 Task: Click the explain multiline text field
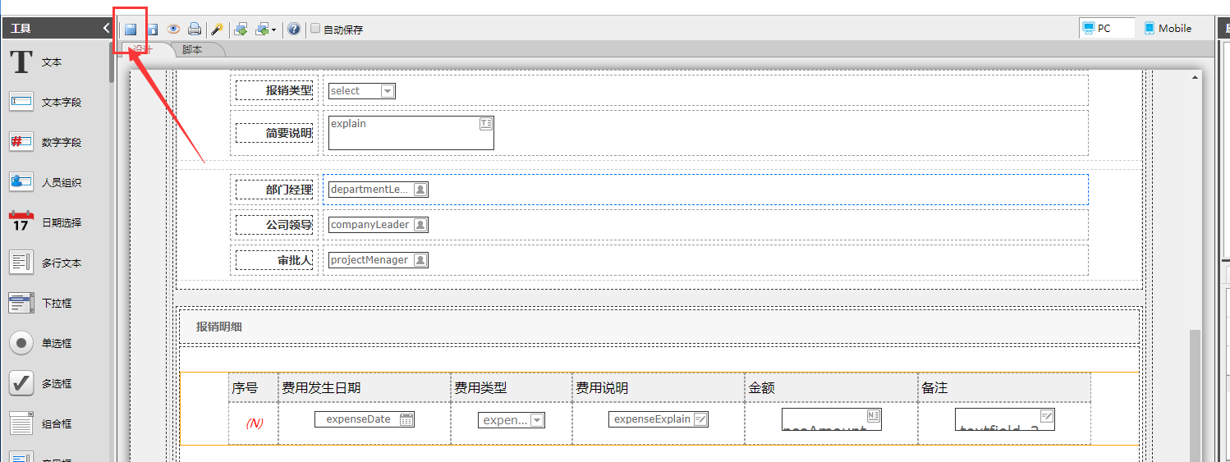click(411, 133)
